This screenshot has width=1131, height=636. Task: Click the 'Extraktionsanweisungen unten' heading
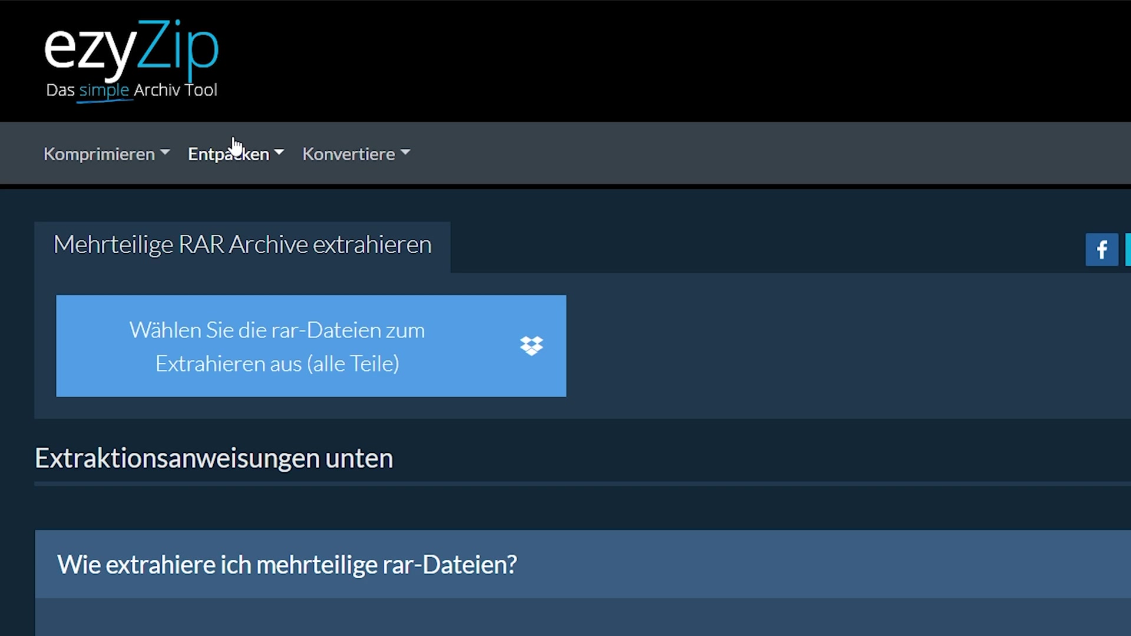coord(214,458)
